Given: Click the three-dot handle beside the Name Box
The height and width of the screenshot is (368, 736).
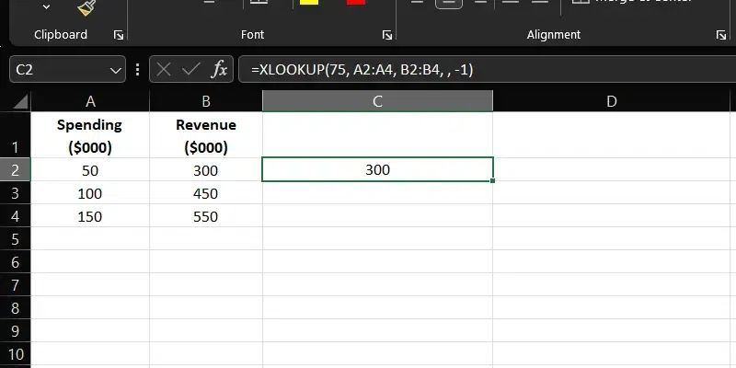Looking at the screenshot, I should (x=137, y=70).
